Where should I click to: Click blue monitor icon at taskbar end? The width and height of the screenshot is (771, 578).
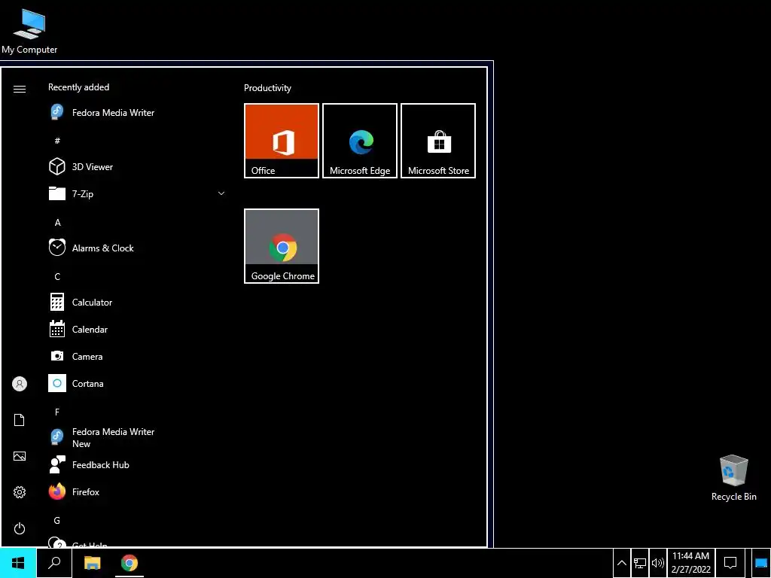pyautogui.click(x=760, y=563)
